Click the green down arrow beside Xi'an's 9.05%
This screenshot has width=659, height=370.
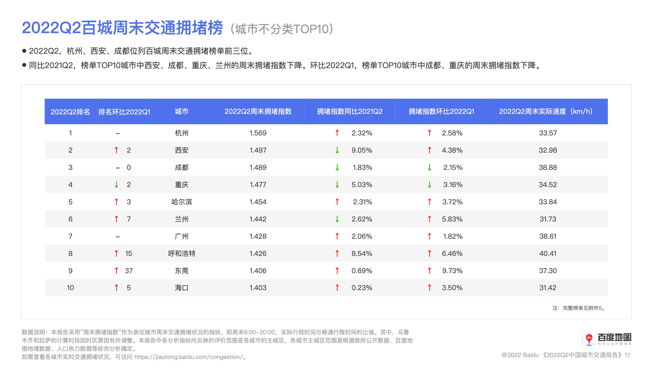click(x=337, y=150)
